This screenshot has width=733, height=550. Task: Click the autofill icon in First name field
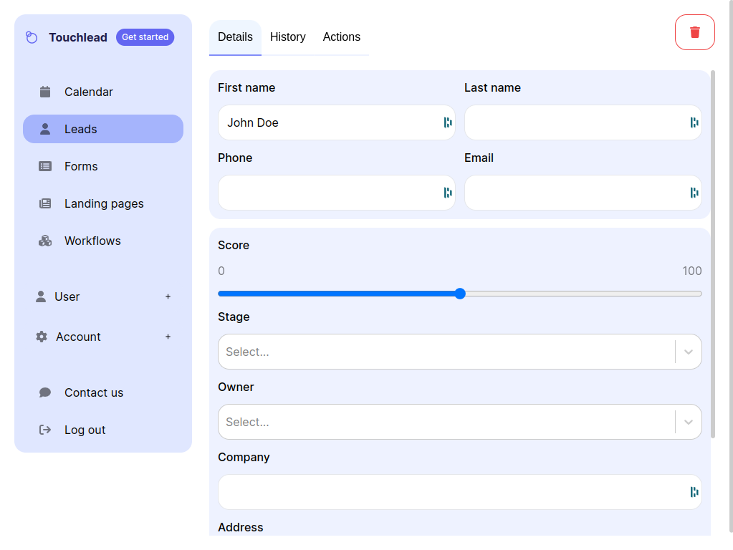tap(448, 122)
